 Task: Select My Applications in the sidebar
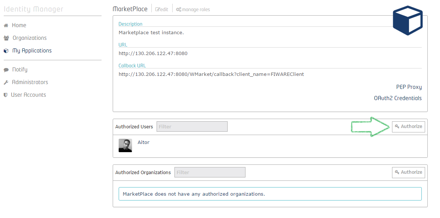point(32,51)
